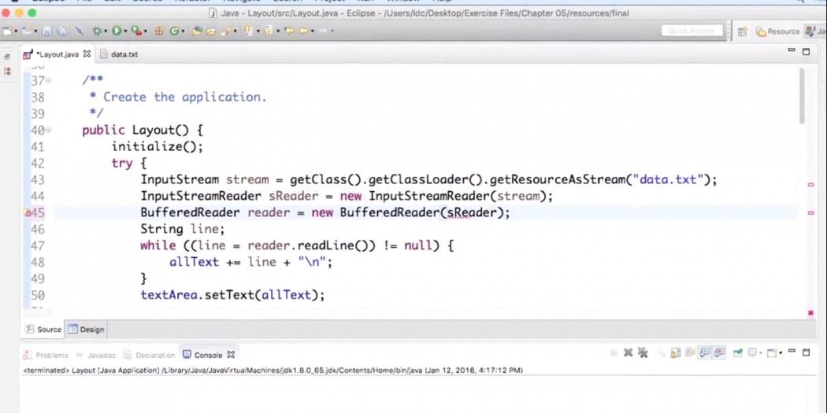
Task: Click the Remove Launch X icon in Console
Action: tap(629, 352)
